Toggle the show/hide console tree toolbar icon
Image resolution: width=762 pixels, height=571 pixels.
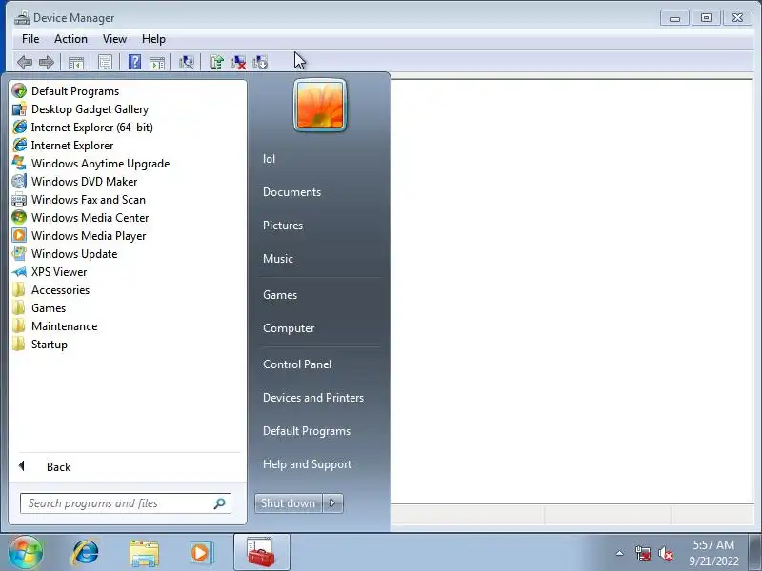(x=76, y=62)
